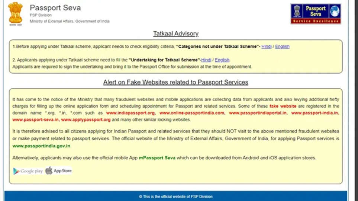Click the www.passportindia.gov.in official website text
This screenshot has height=201, width=358.
pos(41,146)
